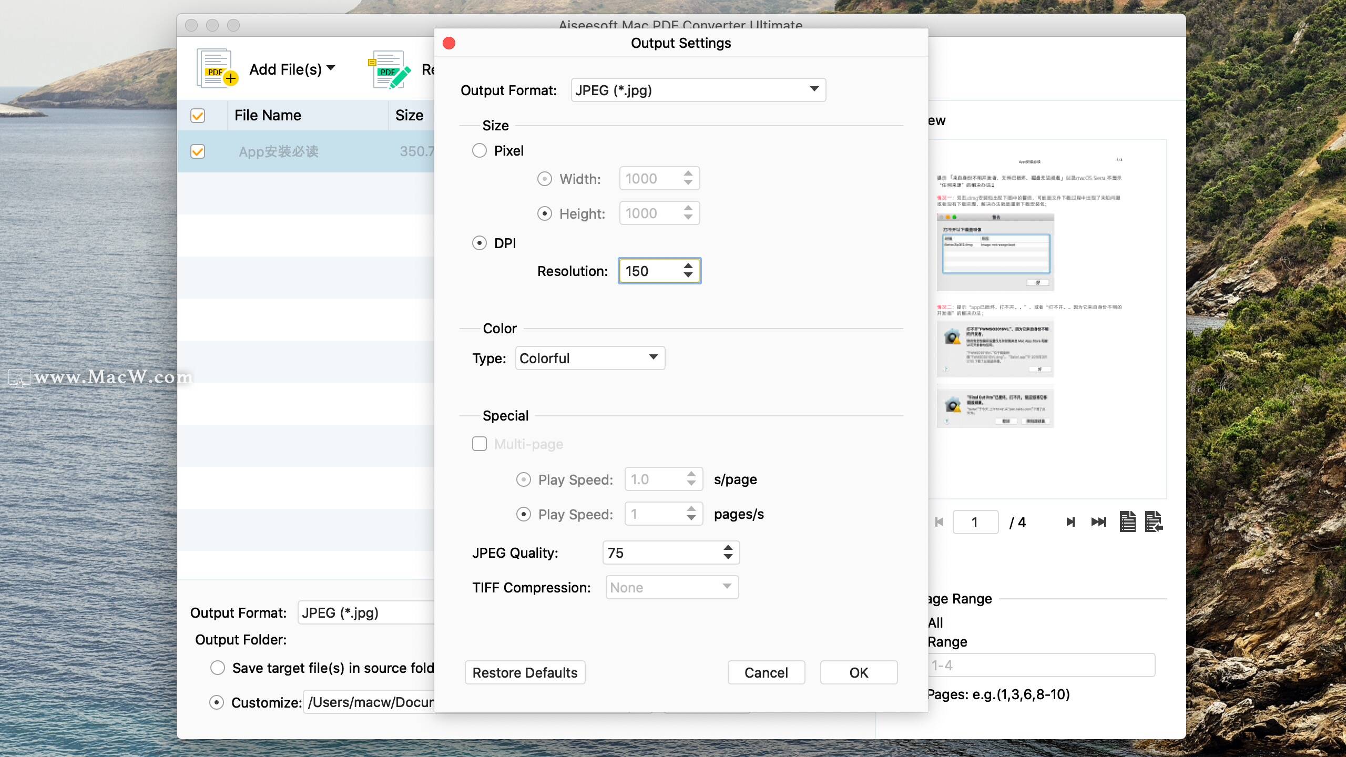Select the Pixel size option
Image resolution: width=1346 pixels, height=757 pixels.
tap(480, 151)
